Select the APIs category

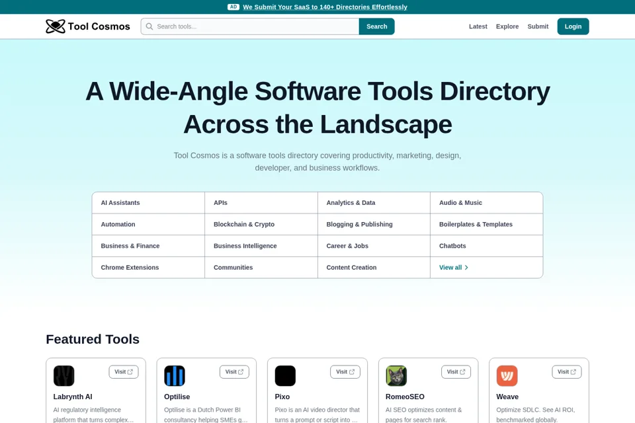pyautogui.click(x=261, y=203)
